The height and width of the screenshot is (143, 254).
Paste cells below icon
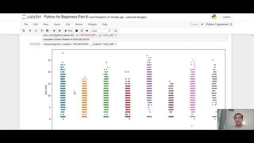coord(48,31)
